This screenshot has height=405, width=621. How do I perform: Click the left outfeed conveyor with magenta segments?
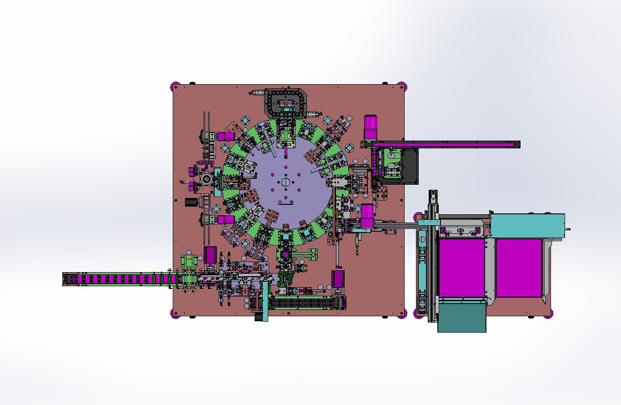click(x=118, y=278)
